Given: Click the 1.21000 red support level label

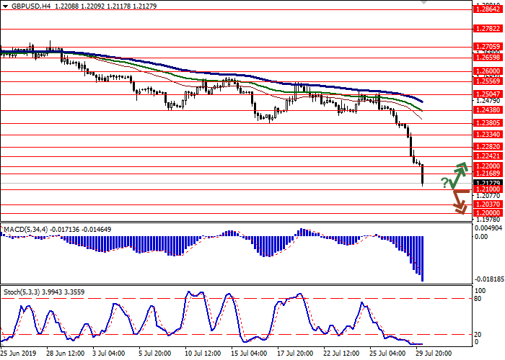Looking at the screenshot, I should point(488,189).
